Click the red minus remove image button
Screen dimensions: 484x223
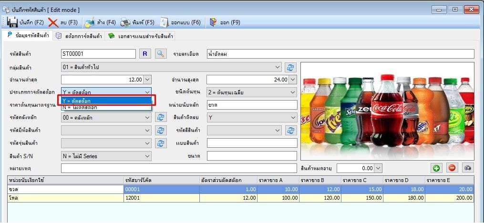tap(452, 168)
